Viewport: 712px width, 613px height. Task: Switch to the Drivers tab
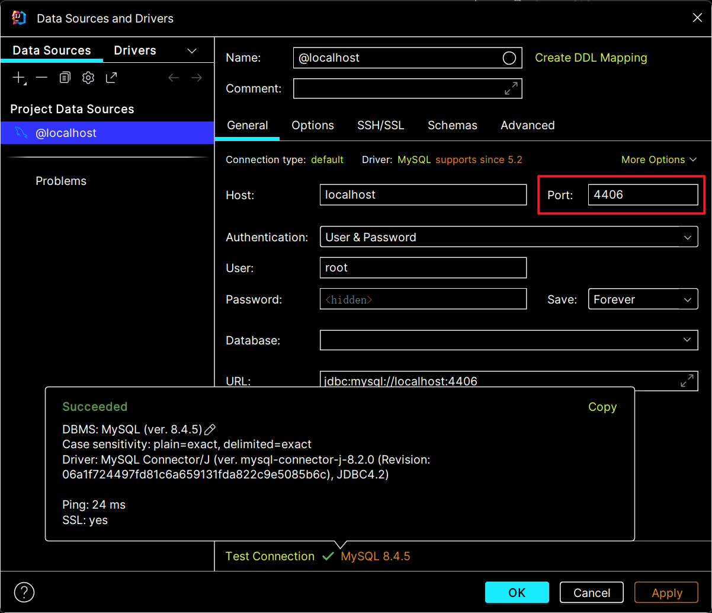[135, 50]
